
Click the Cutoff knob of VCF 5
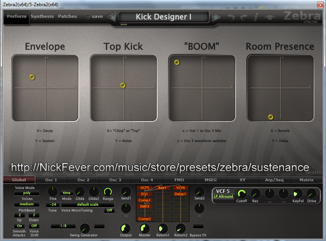point(241,194)
